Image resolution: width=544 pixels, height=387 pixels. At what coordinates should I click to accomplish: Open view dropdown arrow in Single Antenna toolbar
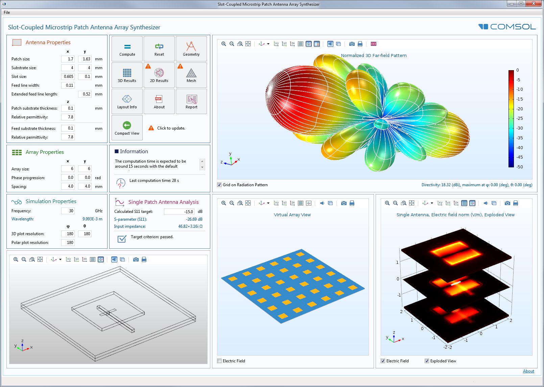click(432, 203)
